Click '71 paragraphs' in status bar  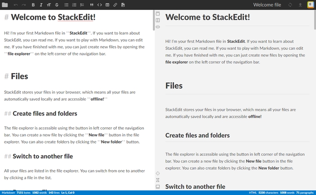(x=305, y=193)
